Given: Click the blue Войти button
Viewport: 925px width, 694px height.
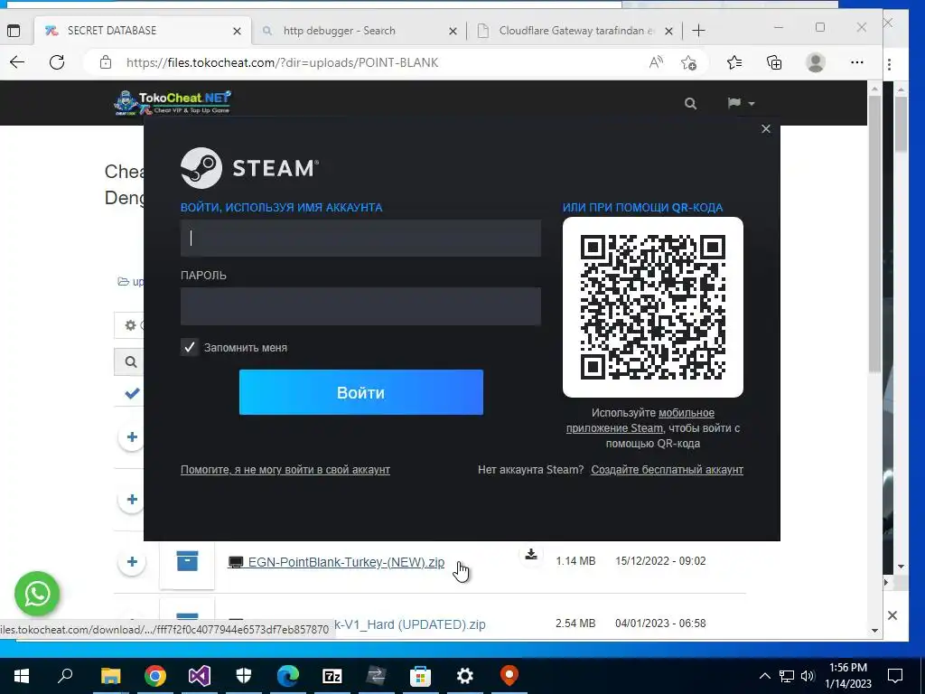Looking at the screenshot, I should click(x=361, y=392).
